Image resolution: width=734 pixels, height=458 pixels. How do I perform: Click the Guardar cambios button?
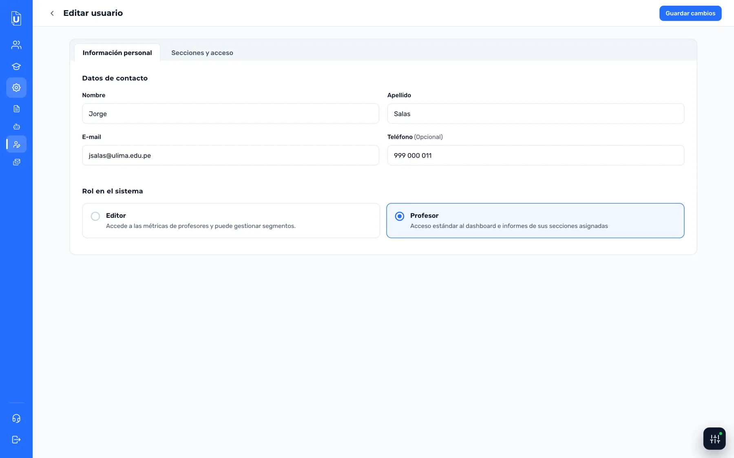coord(690,13)
